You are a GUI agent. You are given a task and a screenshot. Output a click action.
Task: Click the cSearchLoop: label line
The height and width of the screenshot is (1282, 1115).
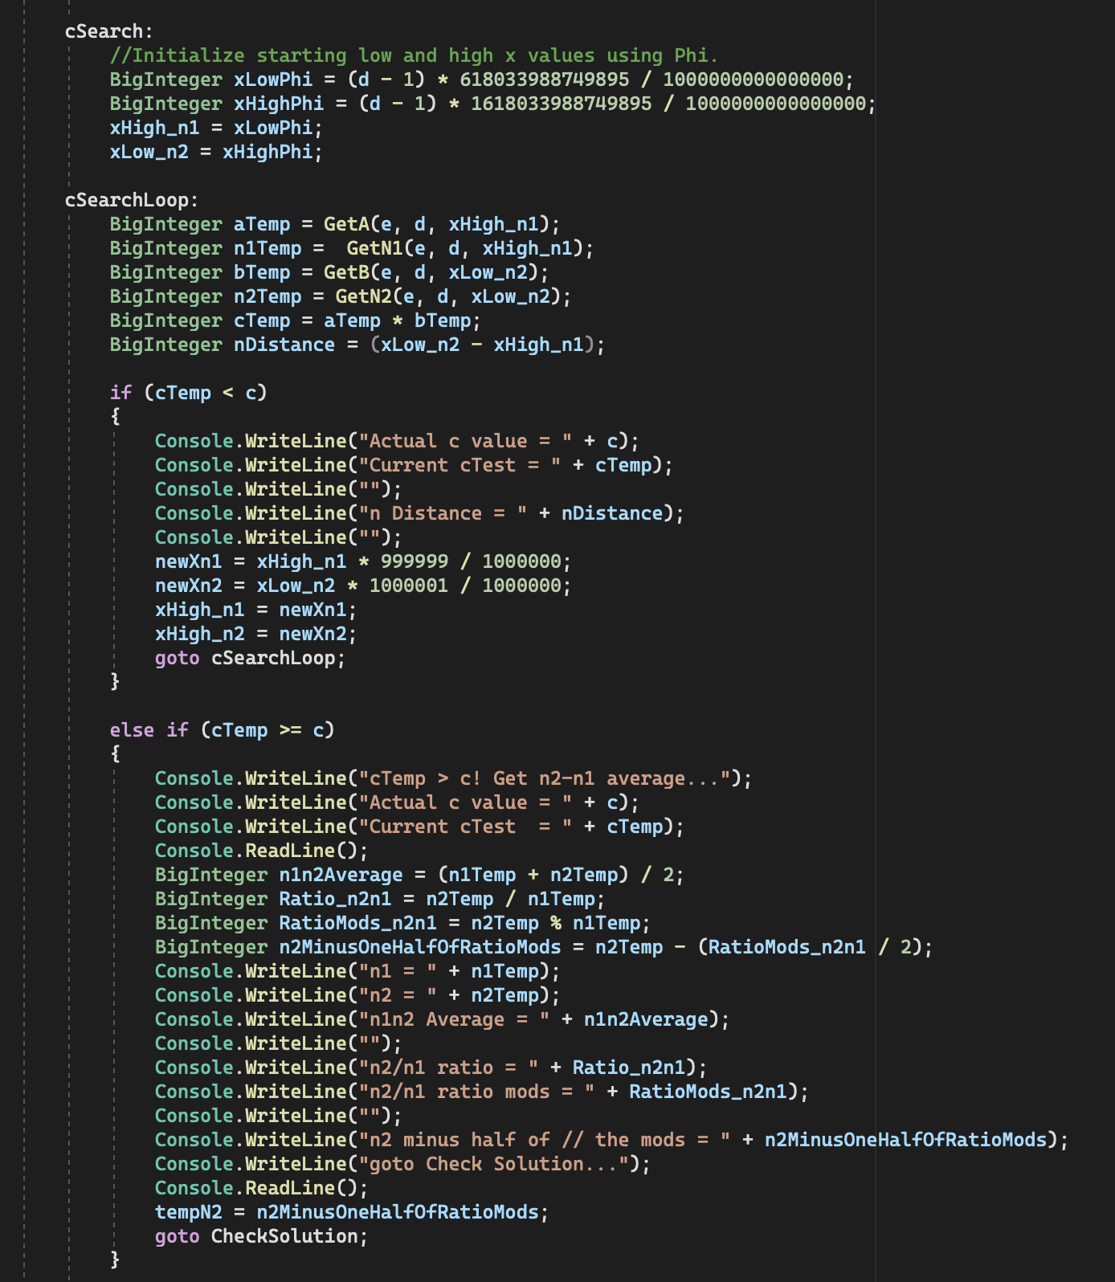coord(132,200)
